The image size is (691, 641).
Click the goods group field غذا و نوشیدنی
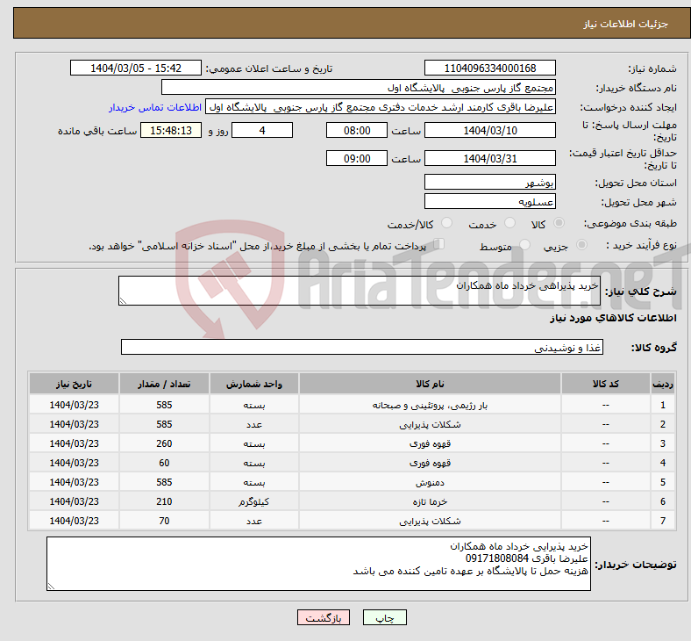pyautogui.click(x=362, y=347)
